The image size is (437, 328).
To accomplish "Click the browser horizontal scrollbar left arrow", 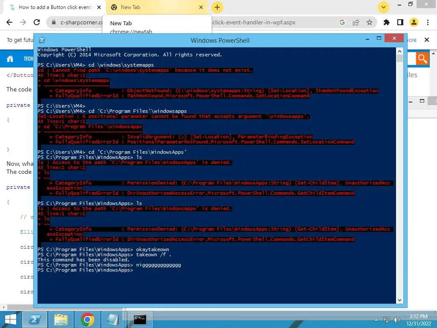I will pos(3,307).
